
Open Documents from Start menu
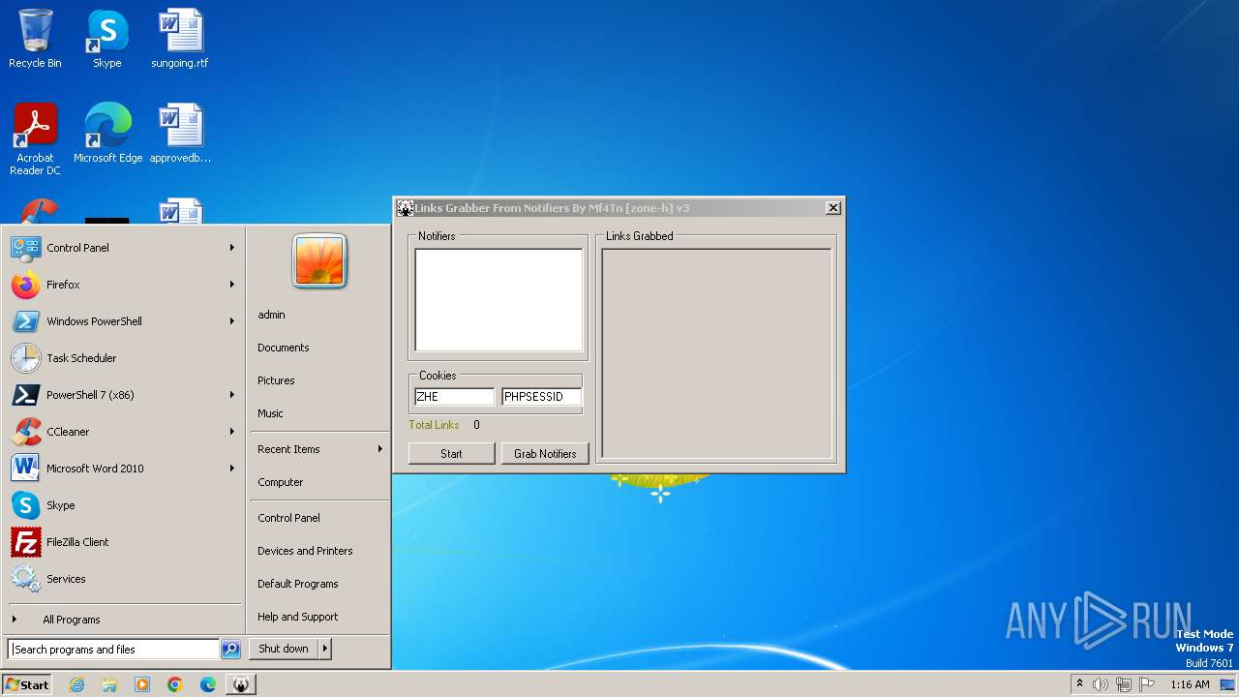click(284, 348)
